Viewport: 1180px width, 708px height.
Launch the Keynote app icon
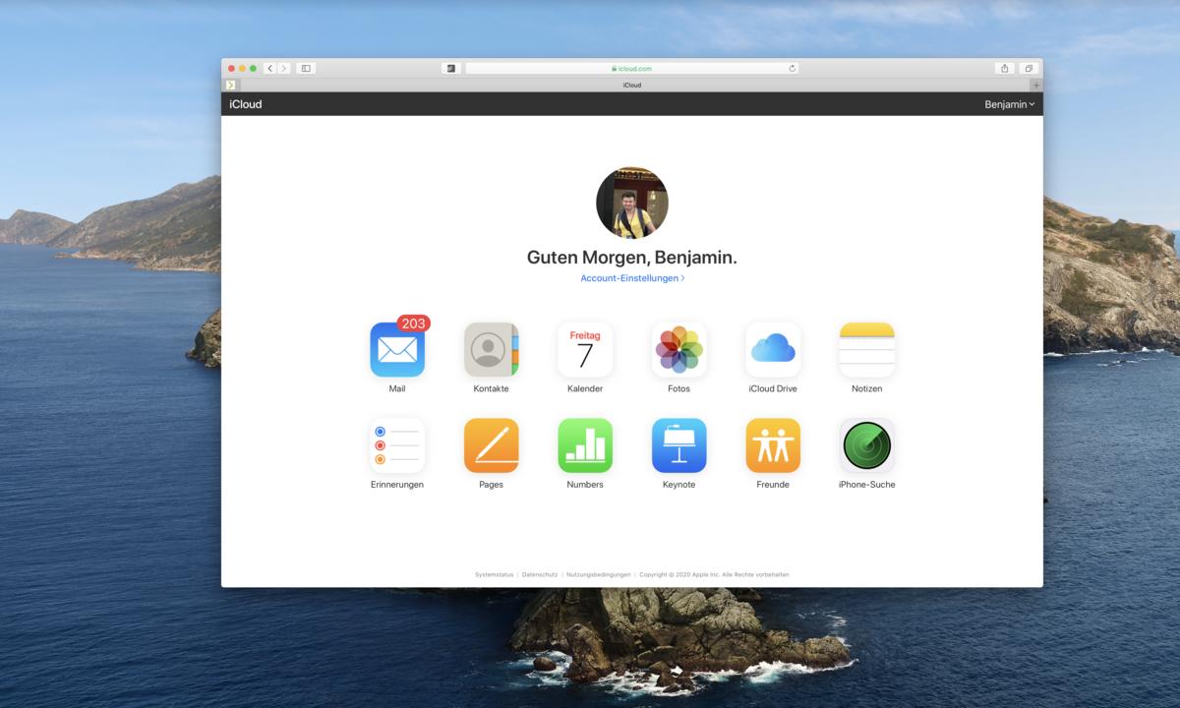[678, 445]
